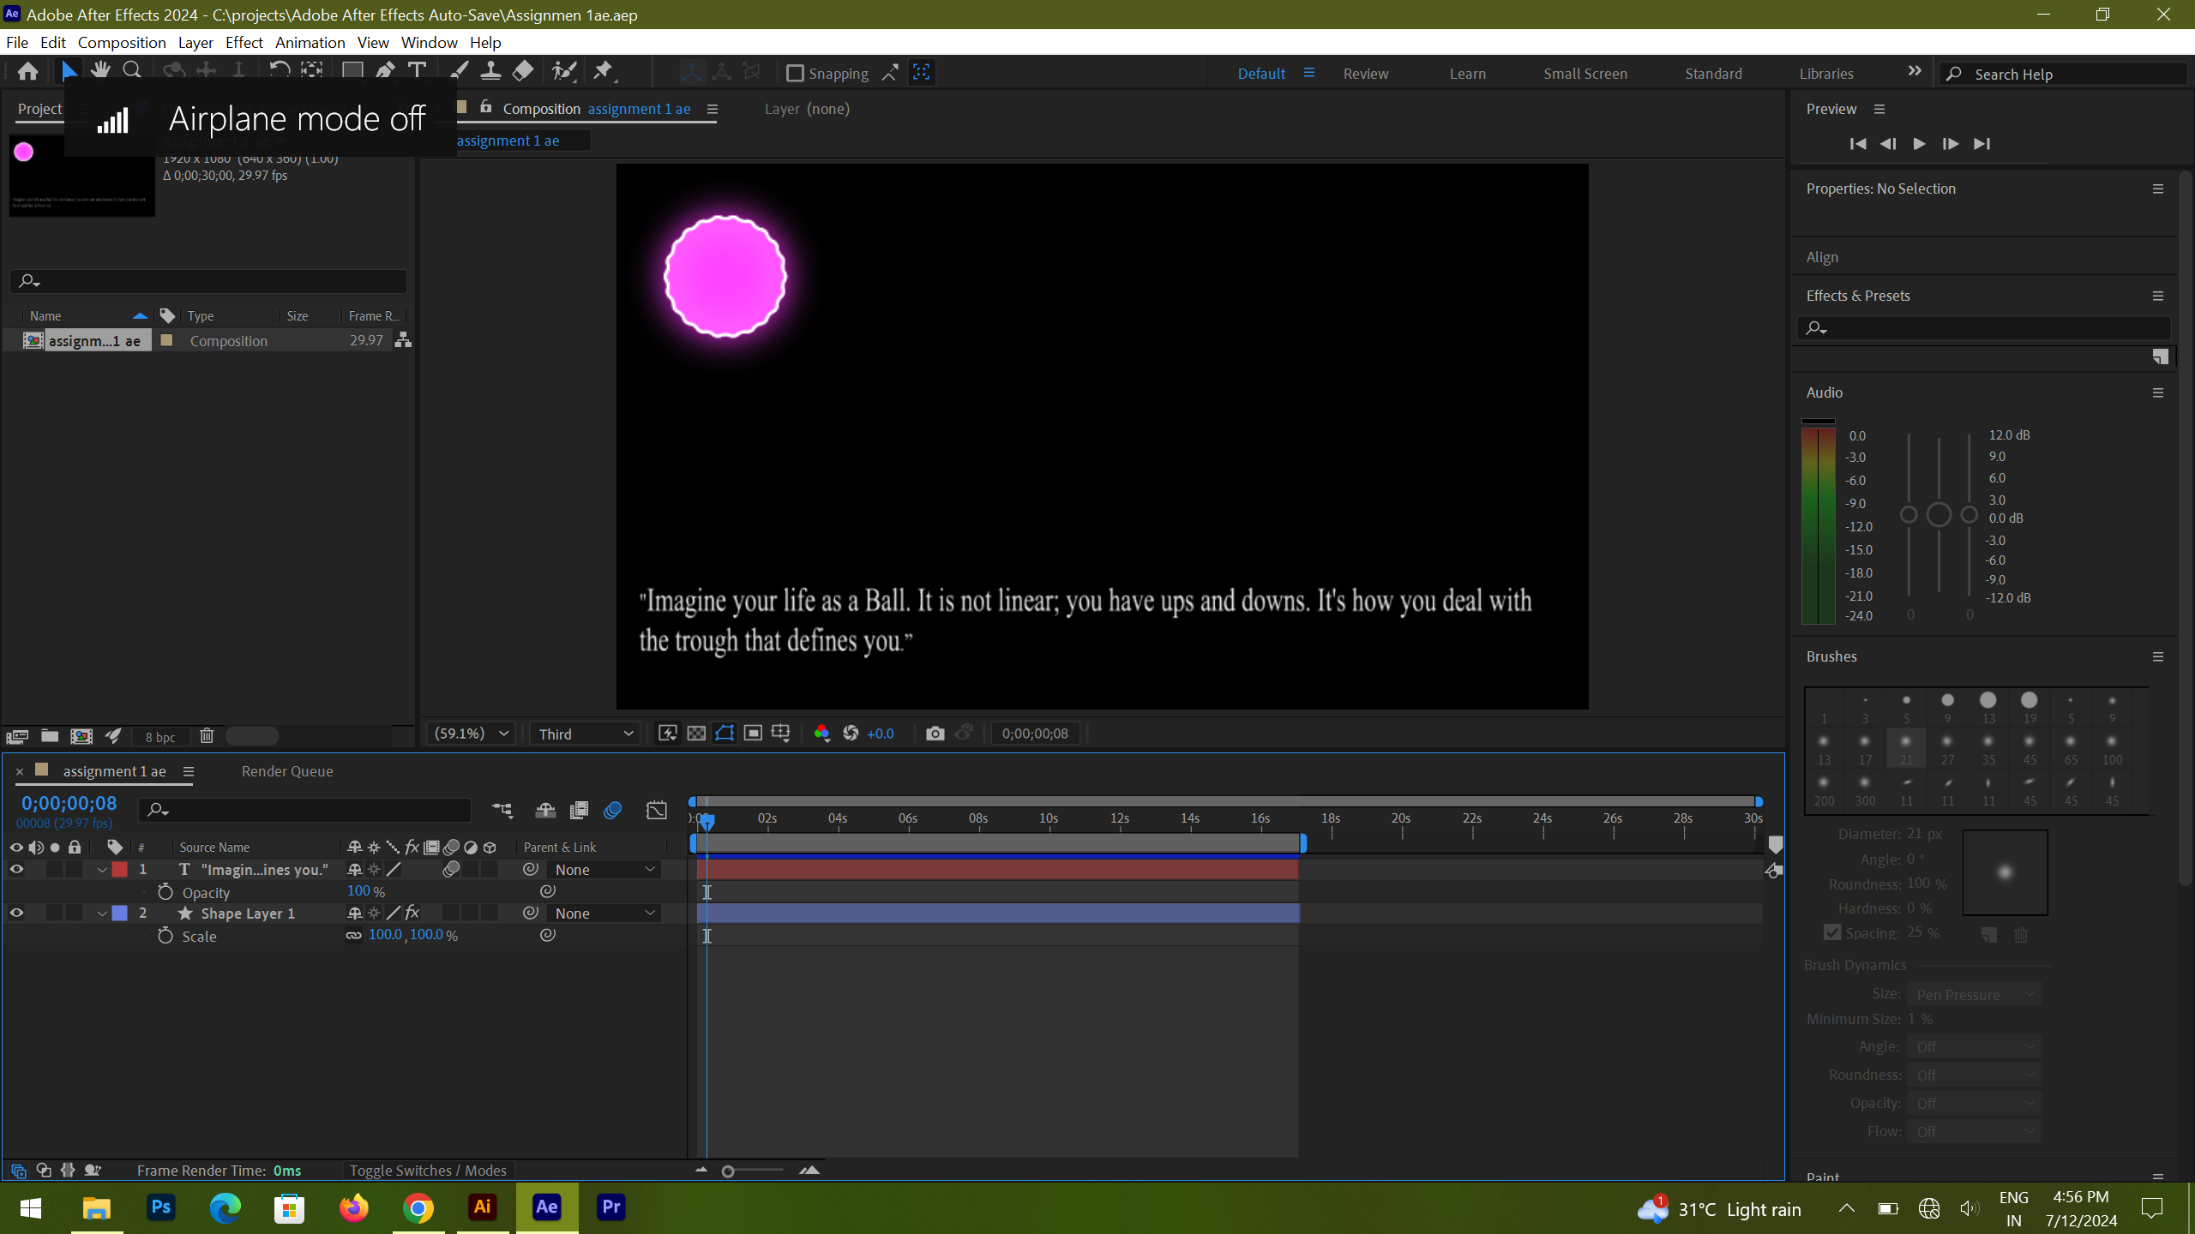Toggle the Spacing checkbox in Brushes
The width and height of the screenshot is (2195, 1234).
[1832, 932]
